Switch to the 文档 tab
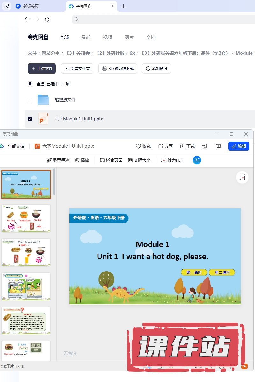The width and height of the screenshot is (255, 382). click(x=151, y=37)
